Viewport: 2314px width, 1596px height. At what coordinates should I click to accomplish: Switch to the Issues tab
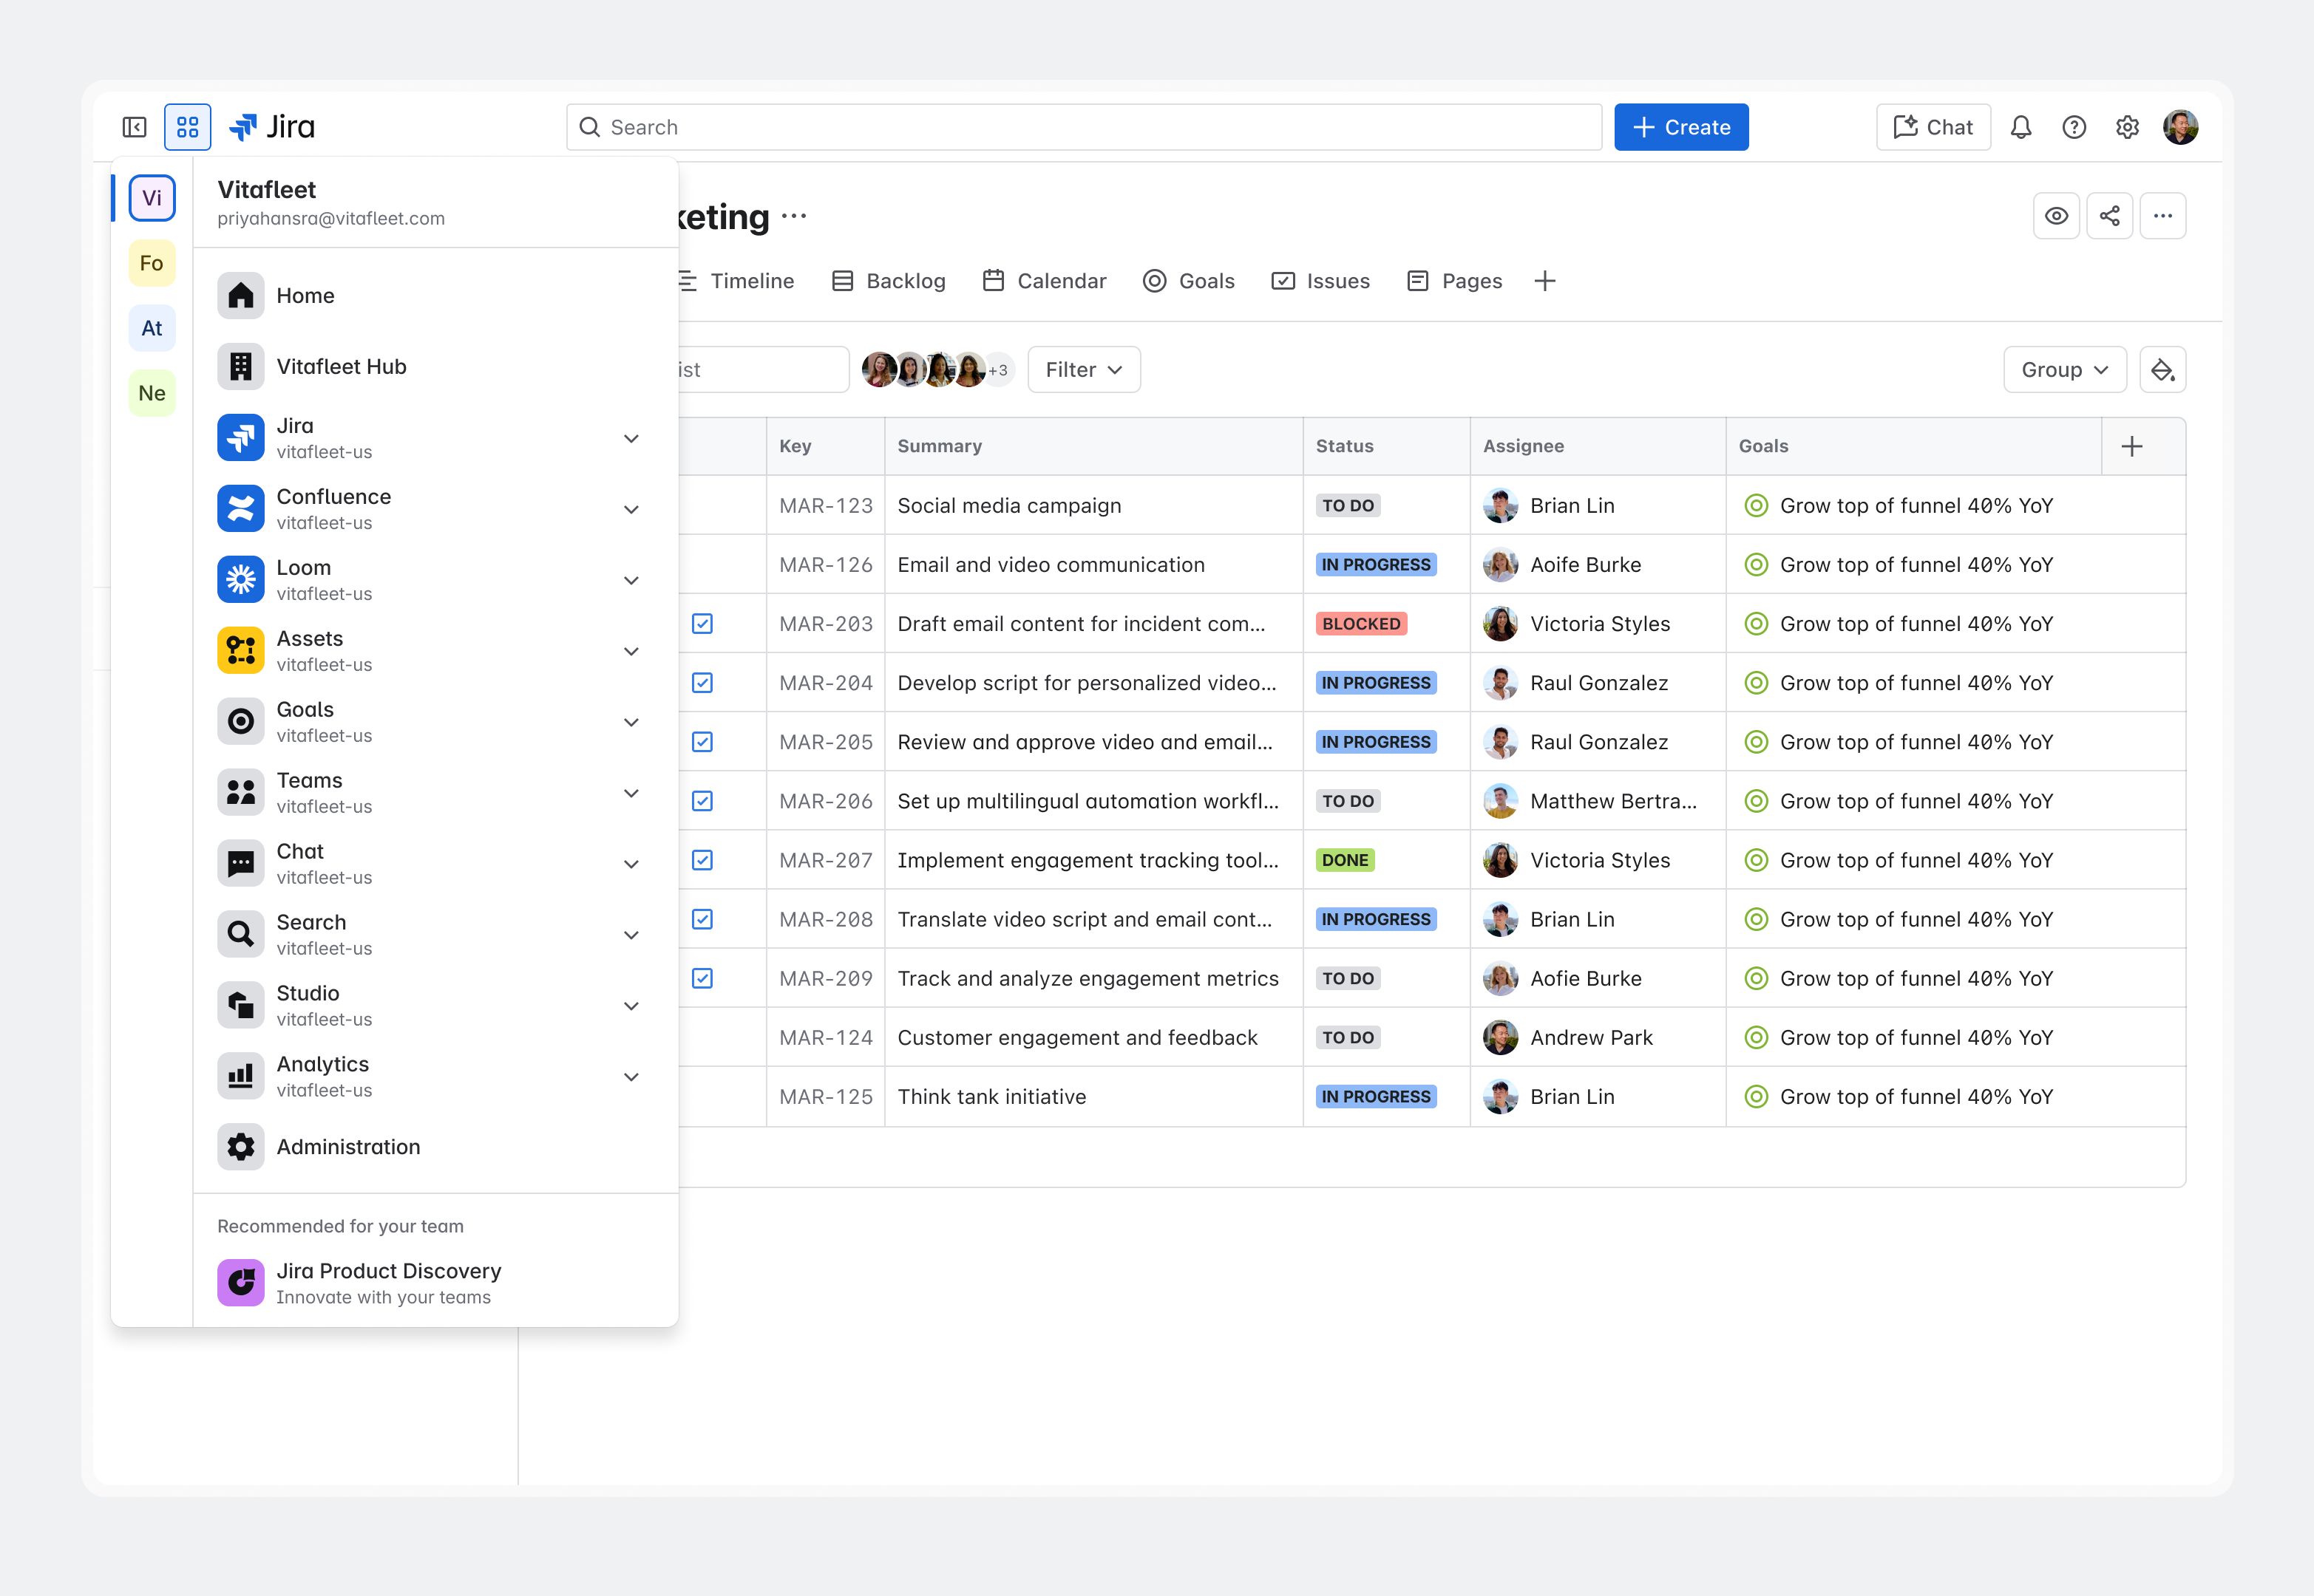pos(1320,281)
